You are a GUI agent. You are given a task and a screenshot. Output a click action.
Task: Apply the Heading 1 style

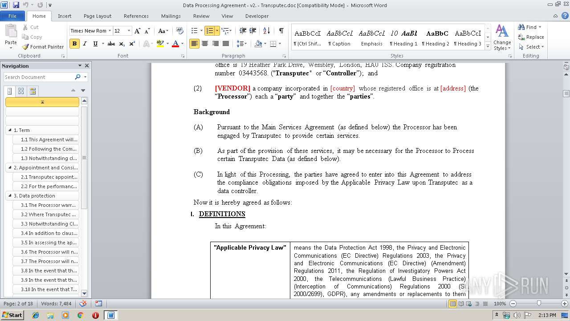click(403, 37)
